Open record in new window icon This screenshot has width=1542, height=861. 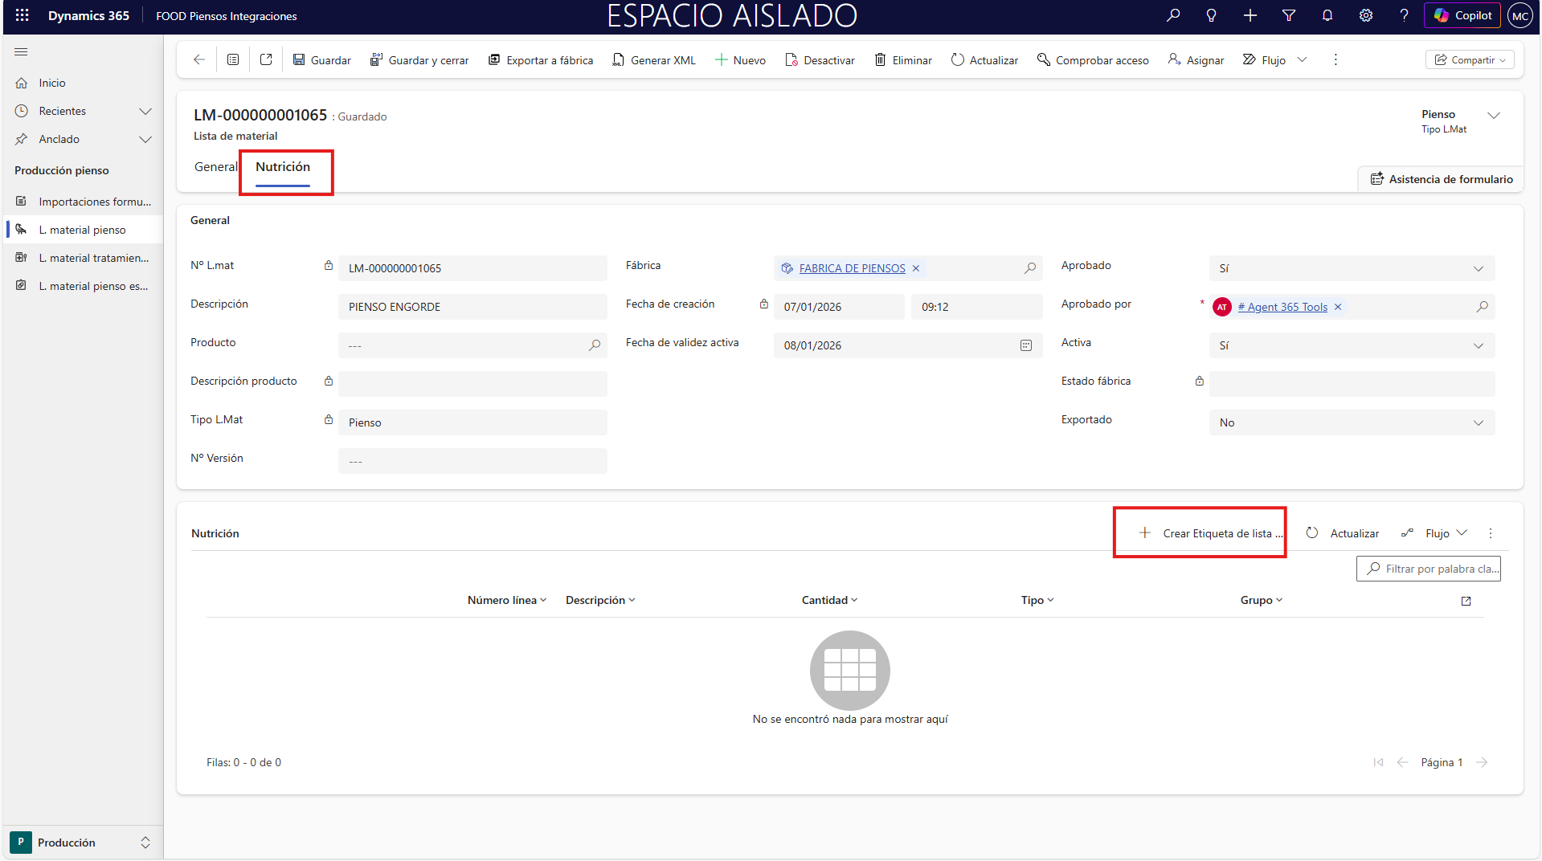(266, 59)
